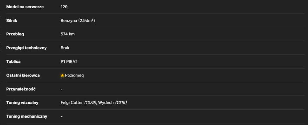Viewport: 308px width, 125px height.
Task: Open the Poziomeq driver profile link
Action: pos(74,76)
